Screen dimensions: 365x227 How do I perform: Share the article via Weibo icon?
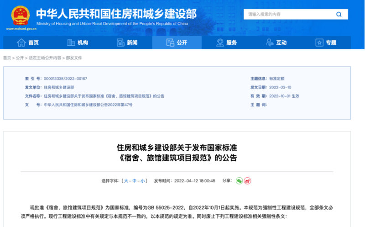click(x=247, y=181)
